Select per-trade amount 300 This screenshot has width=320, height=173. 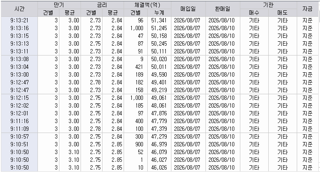point(139,137)
